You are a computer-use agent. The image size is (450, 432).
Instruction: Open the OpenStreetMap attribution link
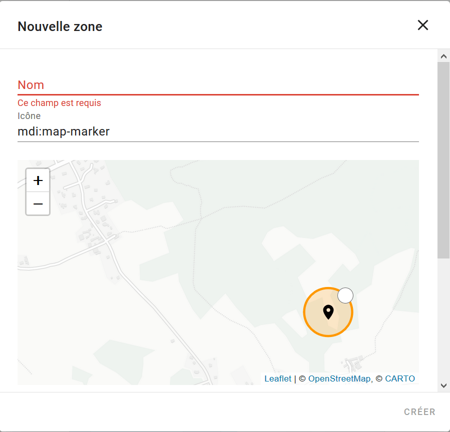[x=339, y=378]
